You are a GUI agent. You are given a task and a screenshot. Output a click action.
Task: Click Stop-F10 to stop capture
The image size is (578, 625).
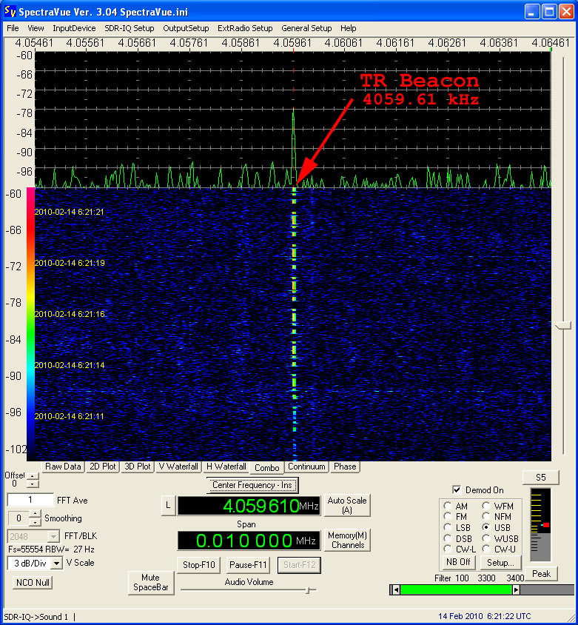pos(198,565)
